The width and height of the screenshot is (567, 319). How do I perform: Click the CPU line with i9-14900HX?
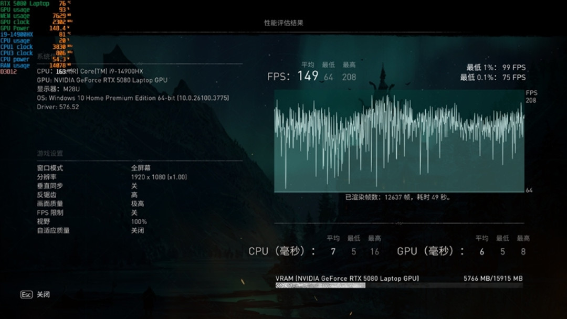90,71
